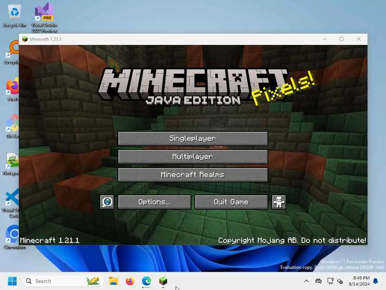The height and width of the screenshot is (290, 386).
Task: Click the Quit Game button
Action: [231, 202]
